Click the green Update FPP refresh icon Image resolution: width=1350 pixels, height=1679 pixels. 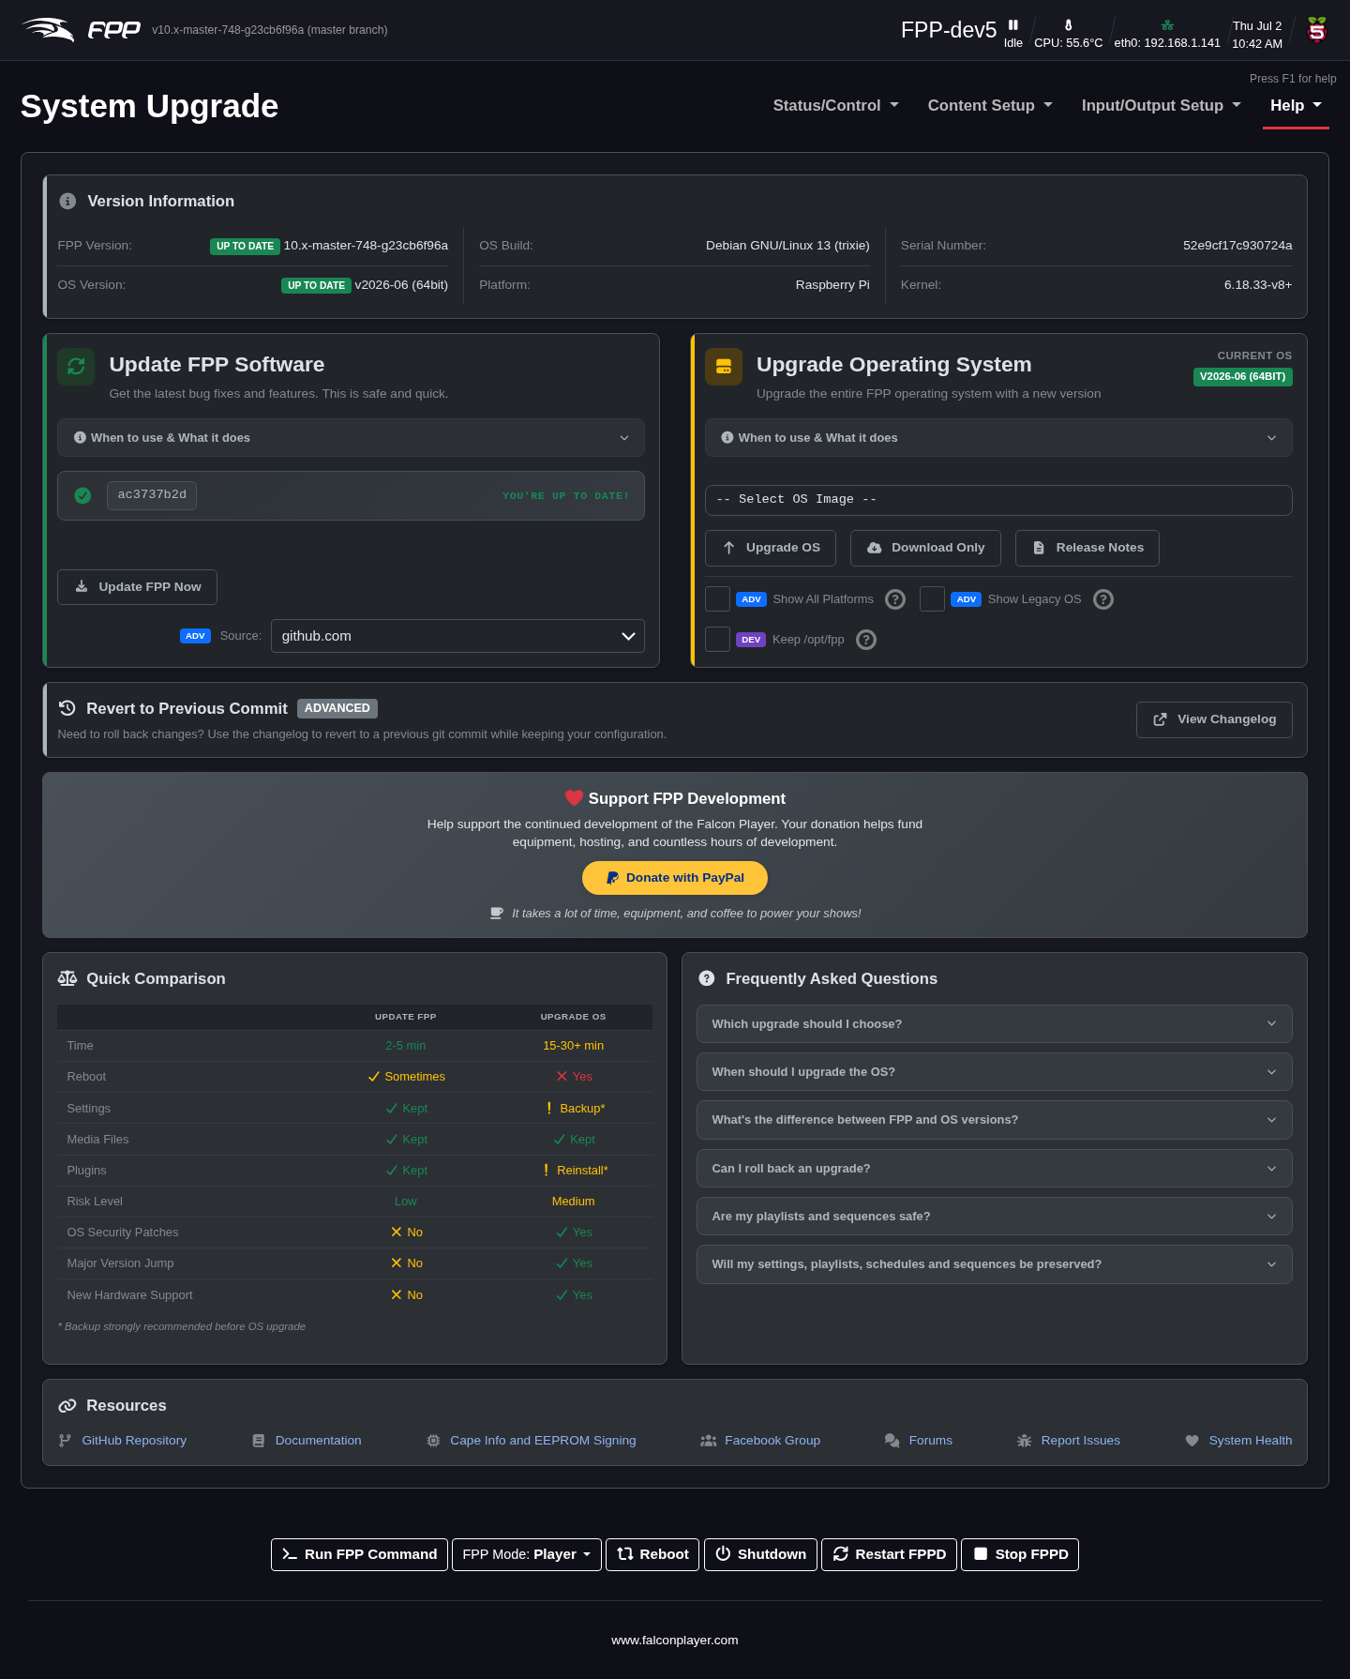[76, 367]
